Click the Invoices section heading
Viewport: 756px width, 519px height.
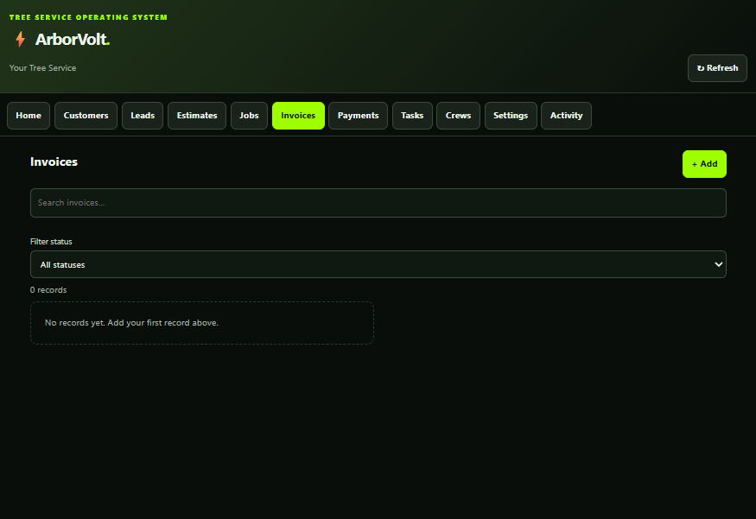coord(54,161)
